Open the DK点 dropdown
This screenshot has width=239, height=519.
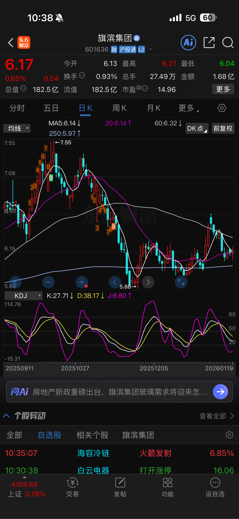(x=197, y=128)
